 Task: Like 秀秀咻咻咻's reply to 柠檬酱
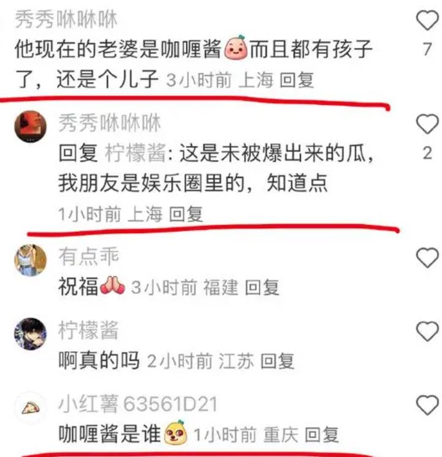(427, 124)
